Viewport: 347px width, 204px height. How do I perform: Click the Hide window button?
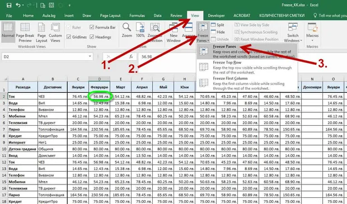tap(218, 32)
